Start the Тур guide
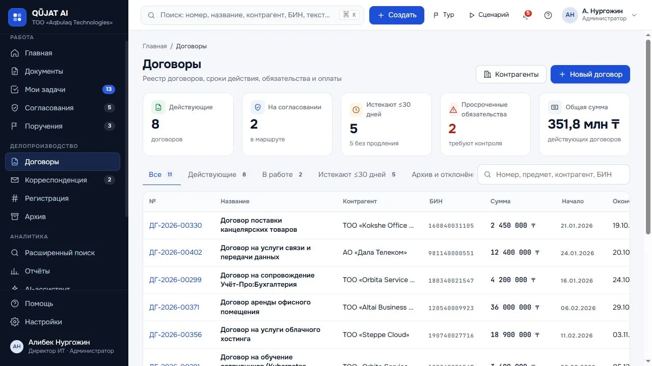This screenshot has width=652, height=366. click(444, 15)
